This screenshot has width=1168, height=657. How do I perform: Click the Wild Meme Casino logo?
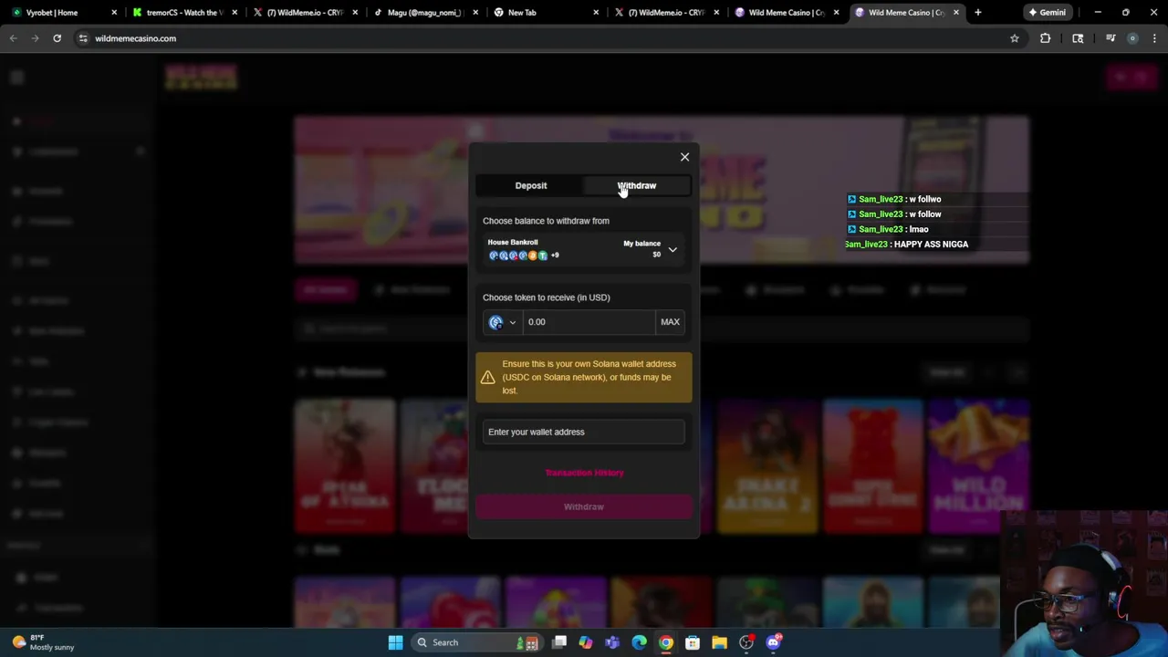click(x=202, y=78)
